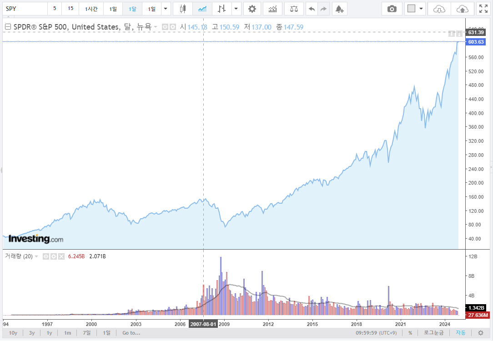
Task: Toggle percent (%) scale mode
Action: tap(410, 333)
